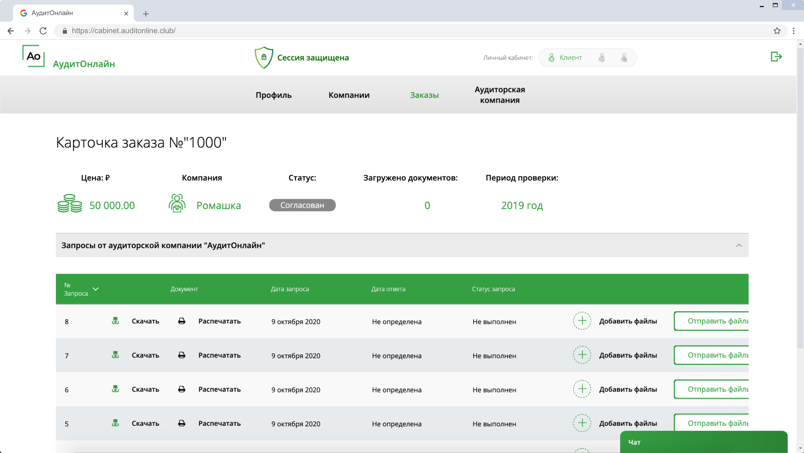
Task: Click Скачать in request 7 row
Action: tap(145, 355)
